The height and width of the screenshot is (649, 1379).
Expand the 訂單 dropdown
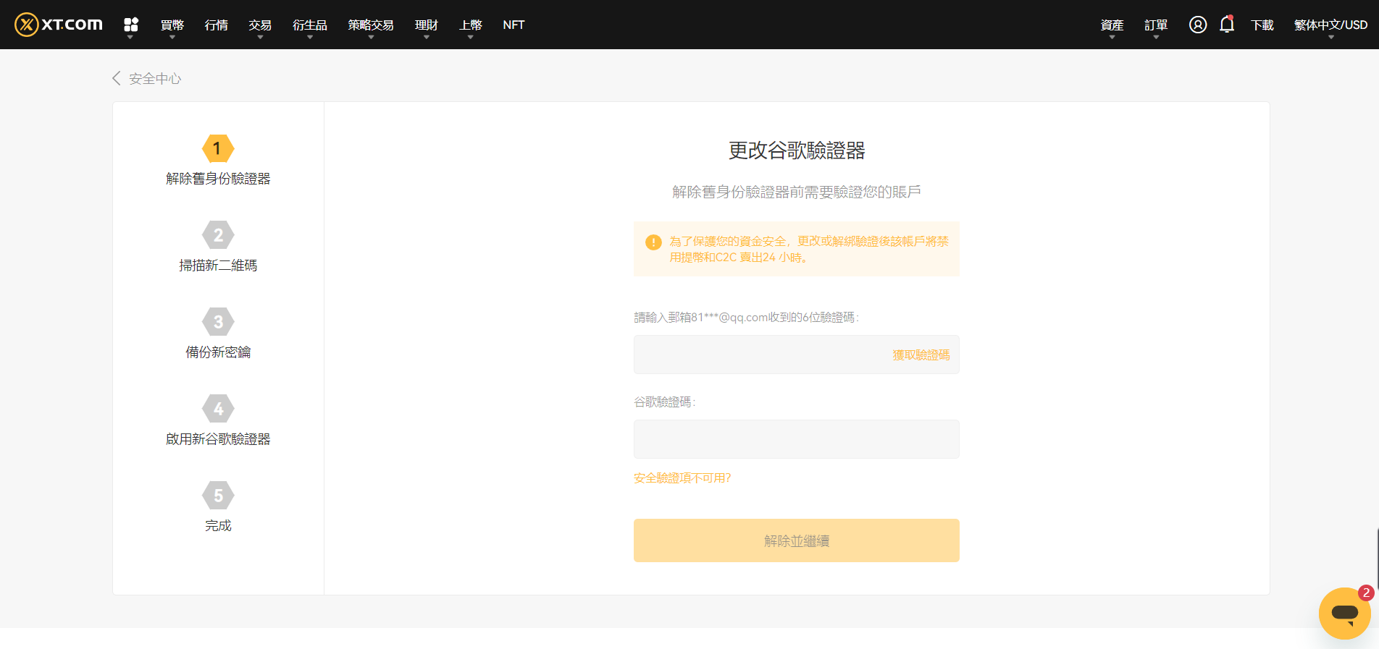(1156, 25)
